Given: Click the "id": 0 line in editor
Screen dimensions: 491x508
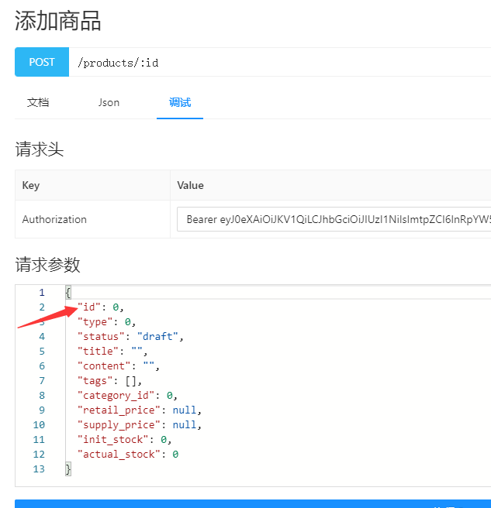Looking at the screenshot, I should 101,307.
